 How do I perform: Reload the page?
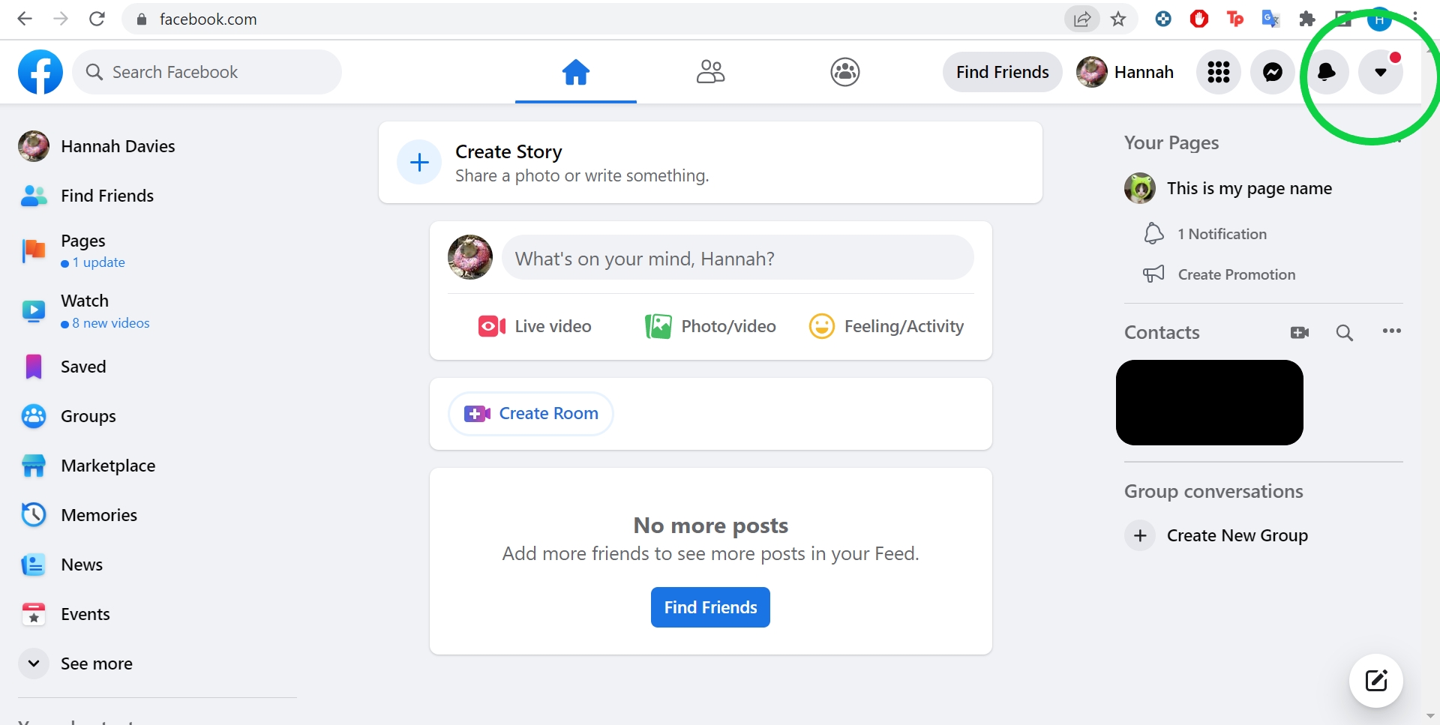(97, 19)
